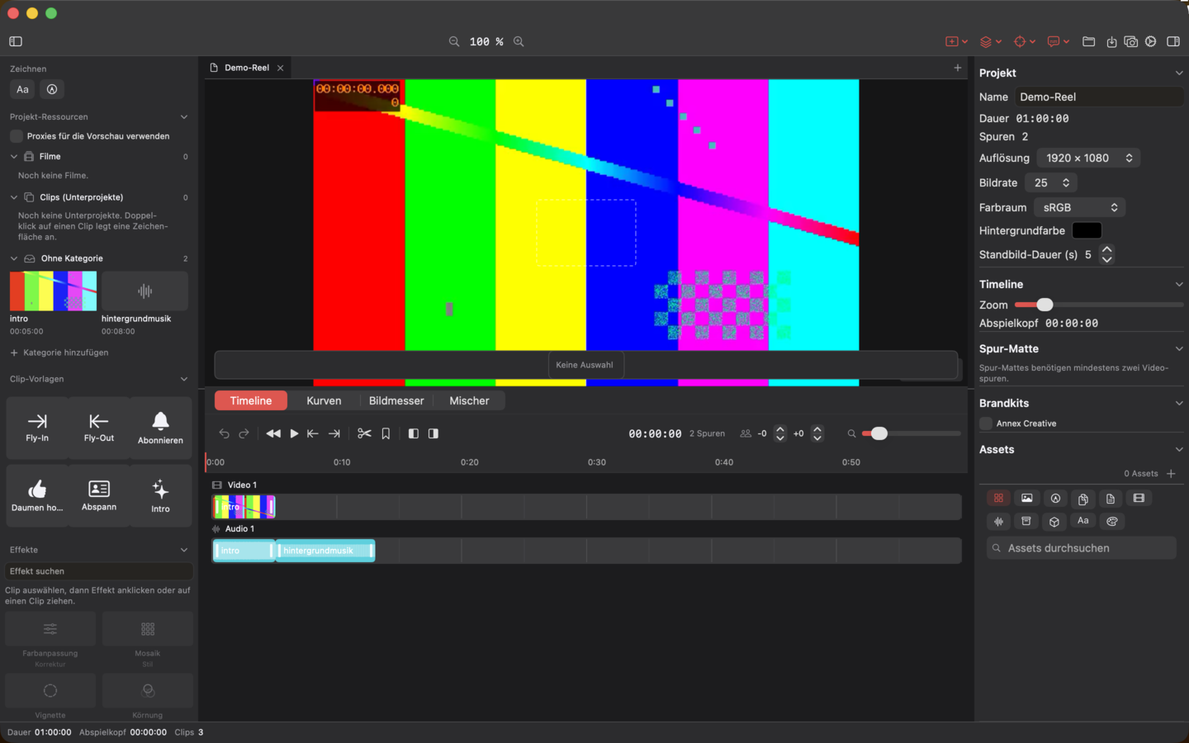Open the folder icon in top toolbar
Viewport: 1189px width, 743px height.
1089,41
